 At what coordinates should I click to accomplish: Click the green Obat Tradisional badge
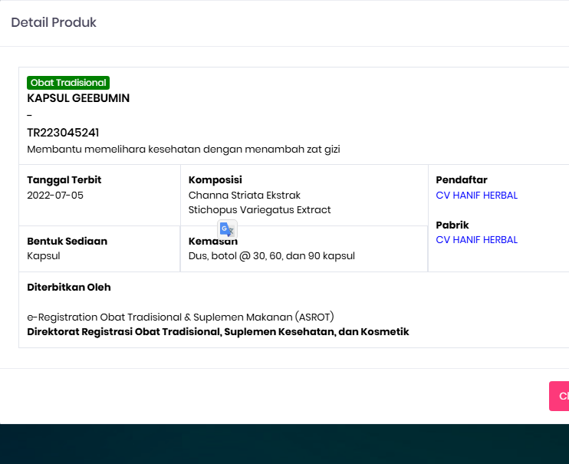pyautogui.click(x=68, y=83)
